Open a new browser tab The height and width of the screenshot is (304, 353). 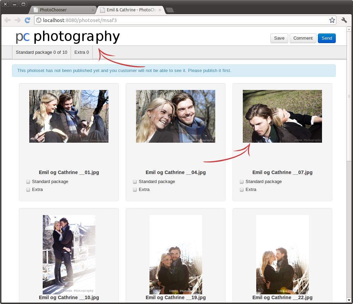[170, 10]
